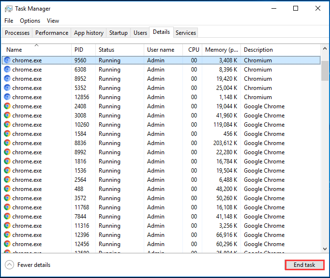Select PID cell 9560

pyautogui.click(x=80, y=60)
